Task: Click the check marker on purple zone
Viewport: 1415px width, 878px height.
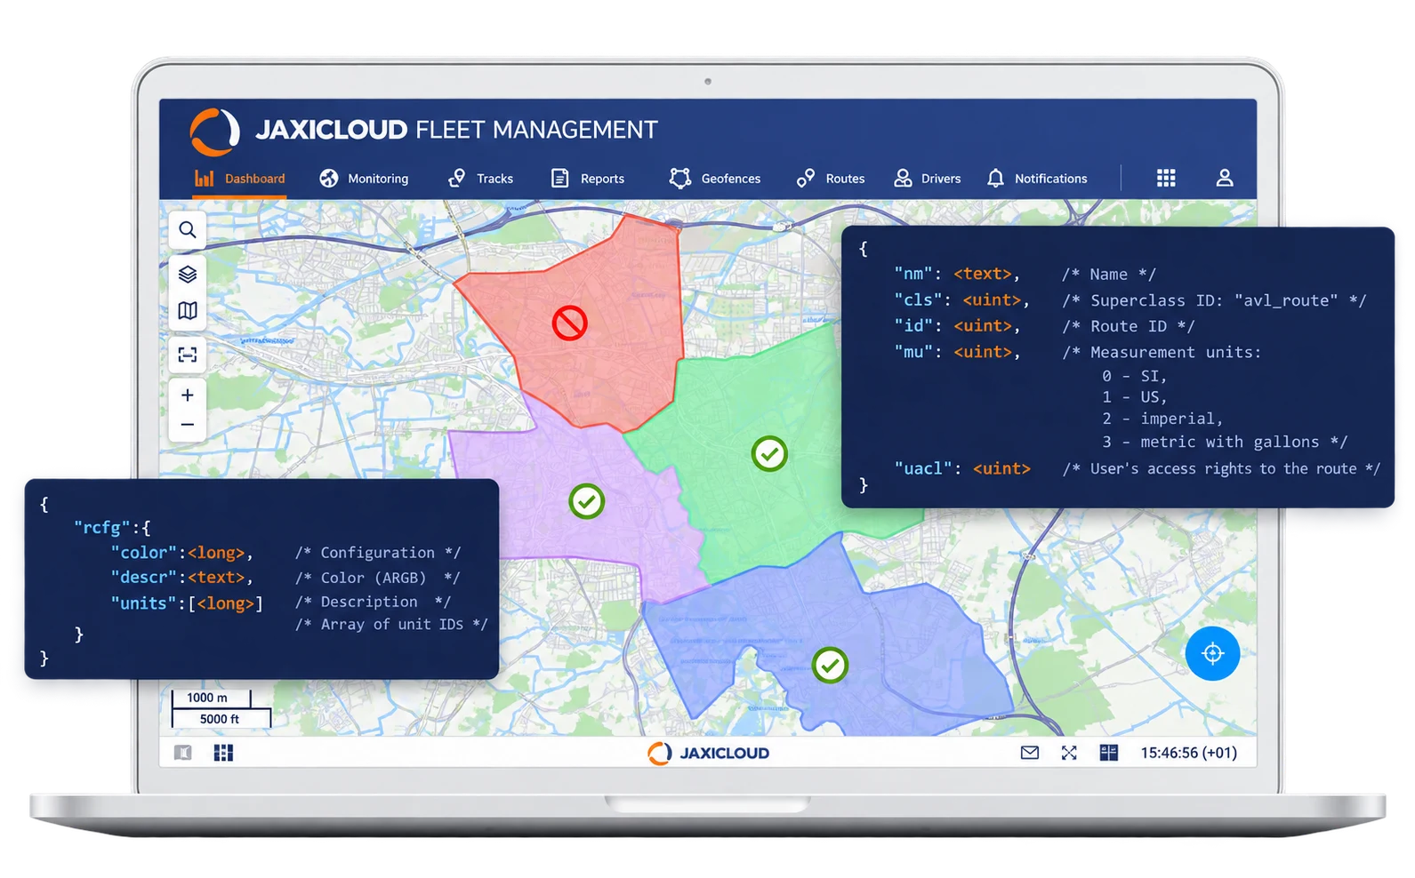Action: click(587, 501)
